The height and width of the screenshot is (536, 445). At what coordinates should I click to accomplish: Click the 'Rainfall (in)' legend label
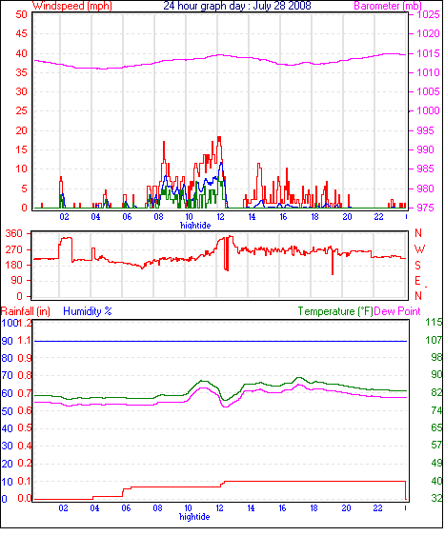click(x=26, y=311)
